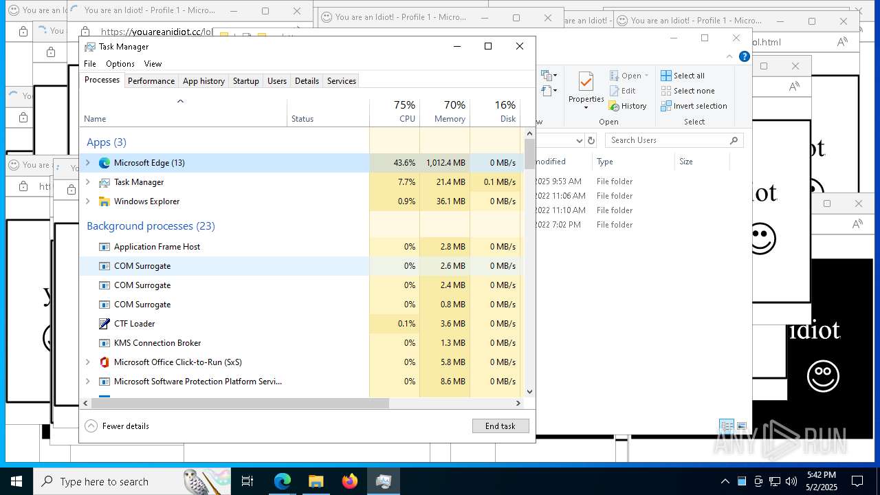This screenshot has height=495, width=880.
Task: Click the KMS Connection Broker icon
Action: 104,343
